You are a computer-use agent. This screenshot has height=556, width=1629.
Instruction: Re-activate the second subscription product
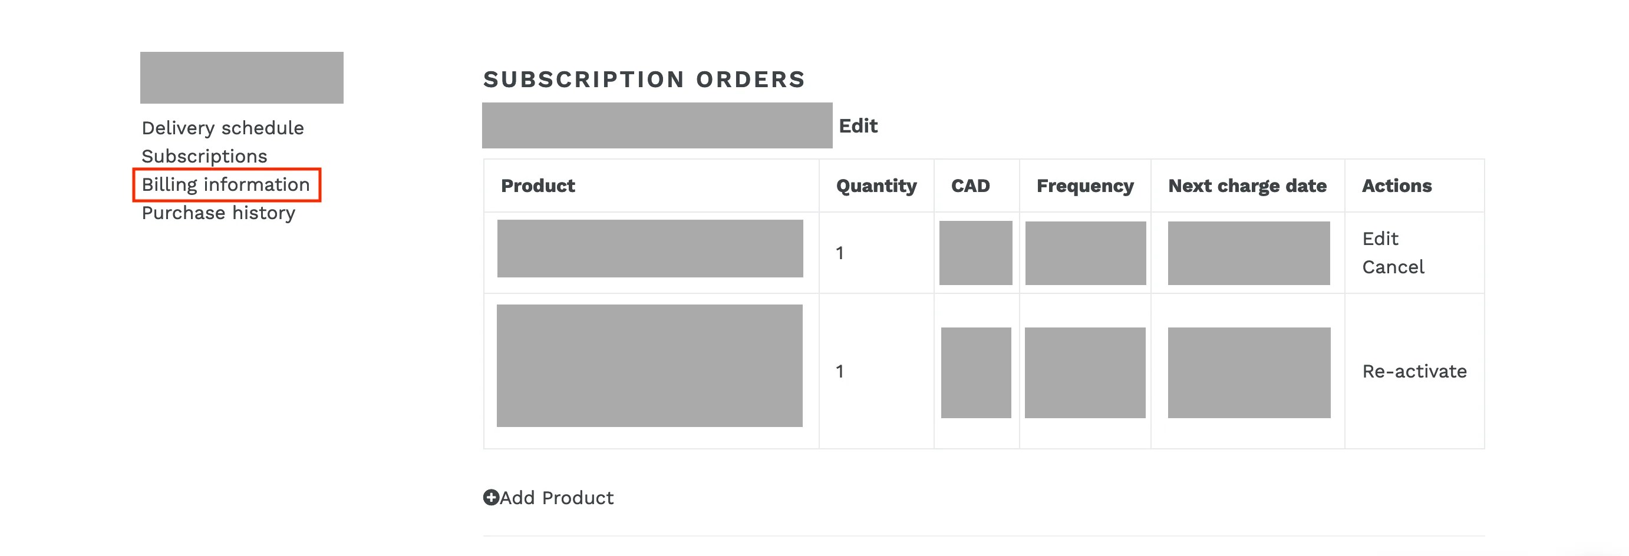1414,372
